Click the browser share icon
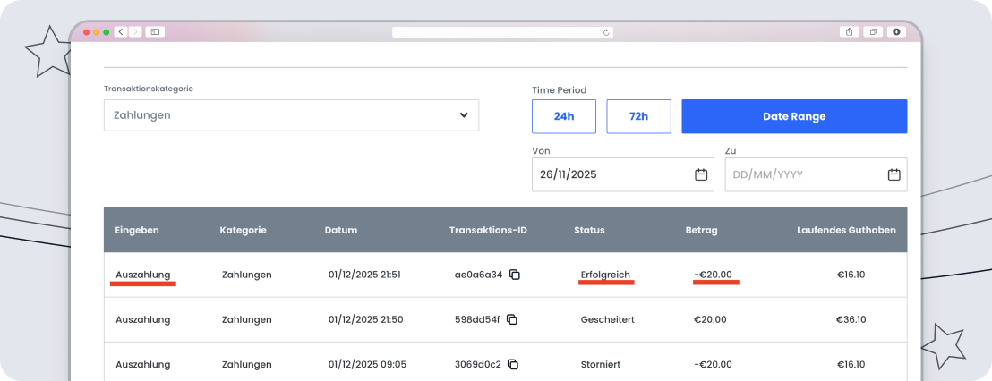992x381 pixels. coord(849,31)
